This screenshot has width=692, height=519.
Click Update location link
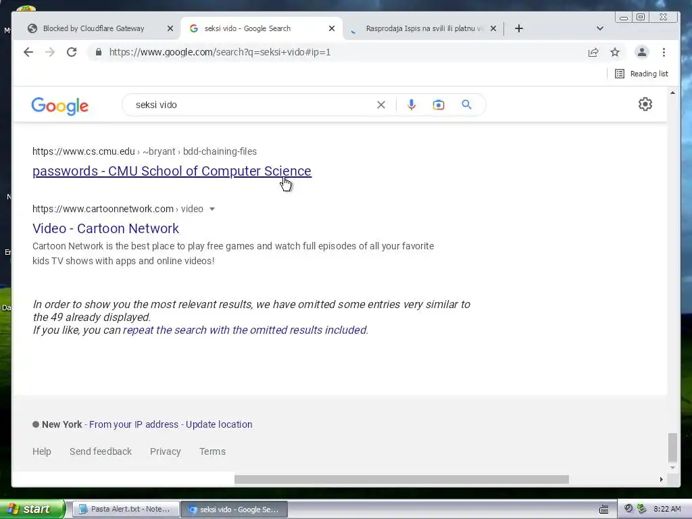[x=219, y=424]
